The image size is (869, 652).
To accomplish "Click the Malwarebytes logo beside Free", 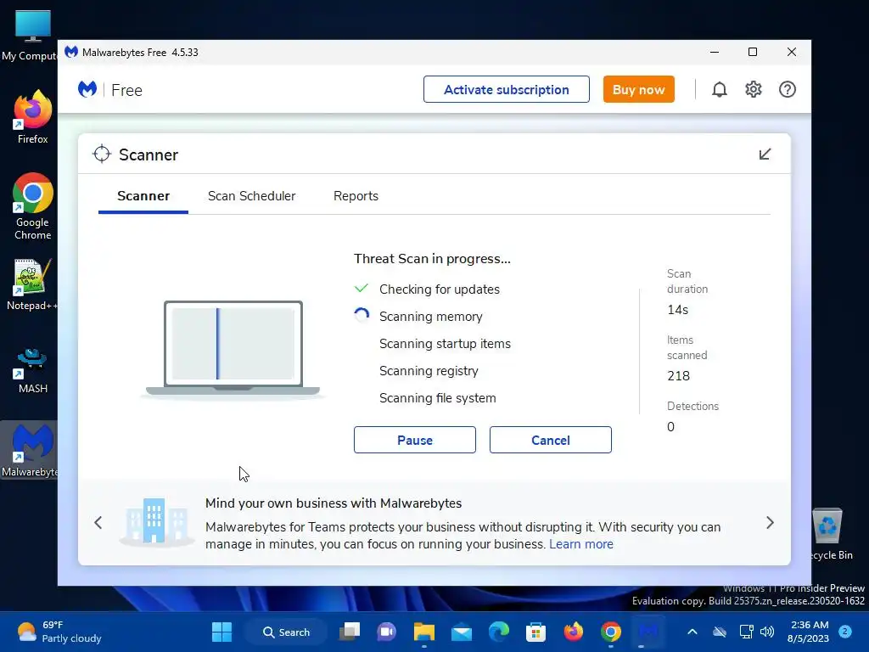I will [87, 89].
